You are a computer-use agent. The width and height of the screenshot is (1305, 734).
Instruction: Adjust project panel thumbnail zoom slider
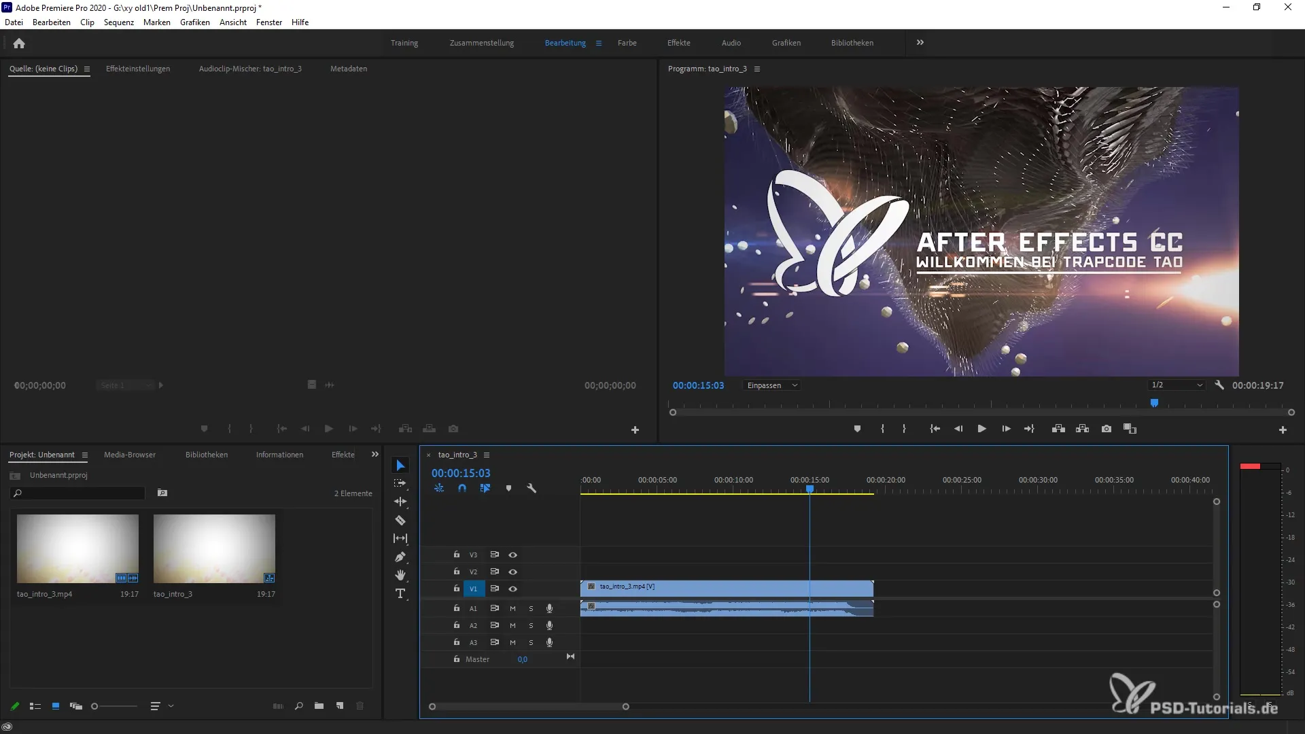coord(95,706)
